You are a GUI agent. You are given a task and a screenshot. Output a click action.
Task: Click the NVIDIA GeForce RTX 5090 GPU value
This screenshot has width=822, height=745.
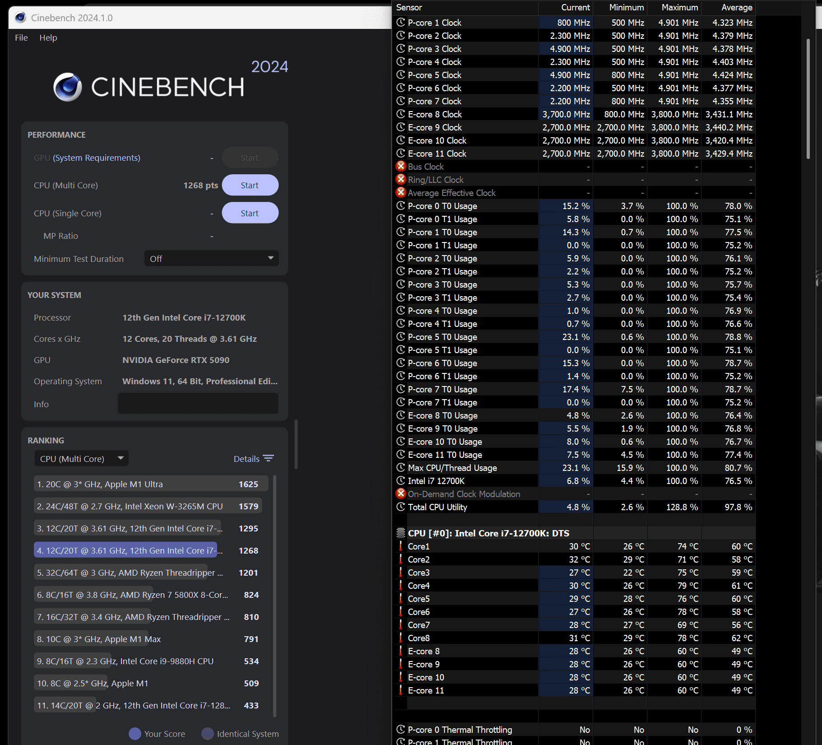[176, 360]
